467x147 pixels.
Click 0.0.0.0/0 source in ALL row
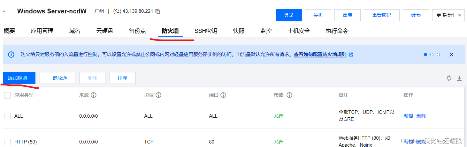click(x=88, y=116)
